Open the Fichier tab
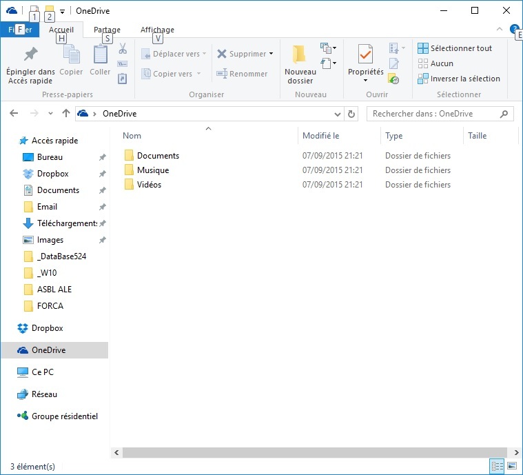523x475 pixels. coord(20,30)
